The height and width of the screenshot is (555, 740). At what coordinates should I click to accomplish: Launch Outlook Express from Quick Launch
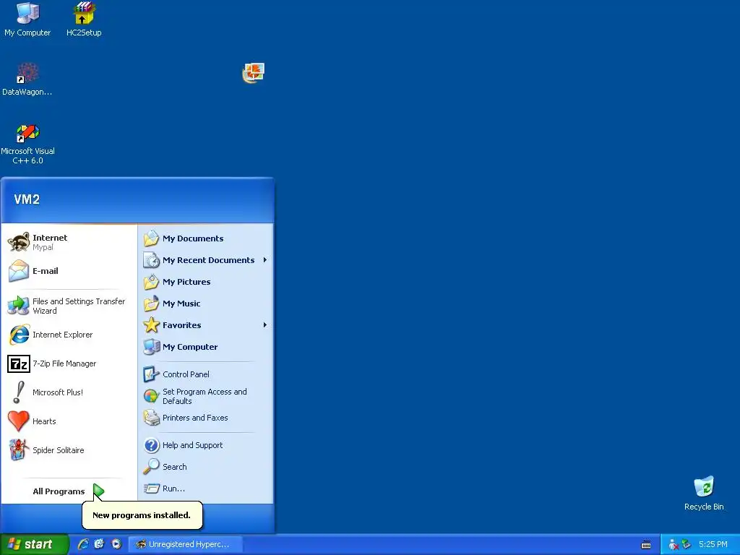pos(100,544)
